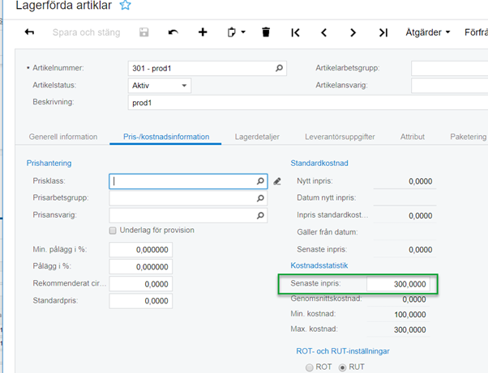Open the Generell information tab
This screenshot has height=373, width=488.
point(63,137)
